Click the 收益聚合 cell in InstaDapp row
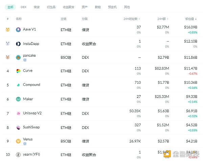203x161 pixels. (x=89, y=44)
